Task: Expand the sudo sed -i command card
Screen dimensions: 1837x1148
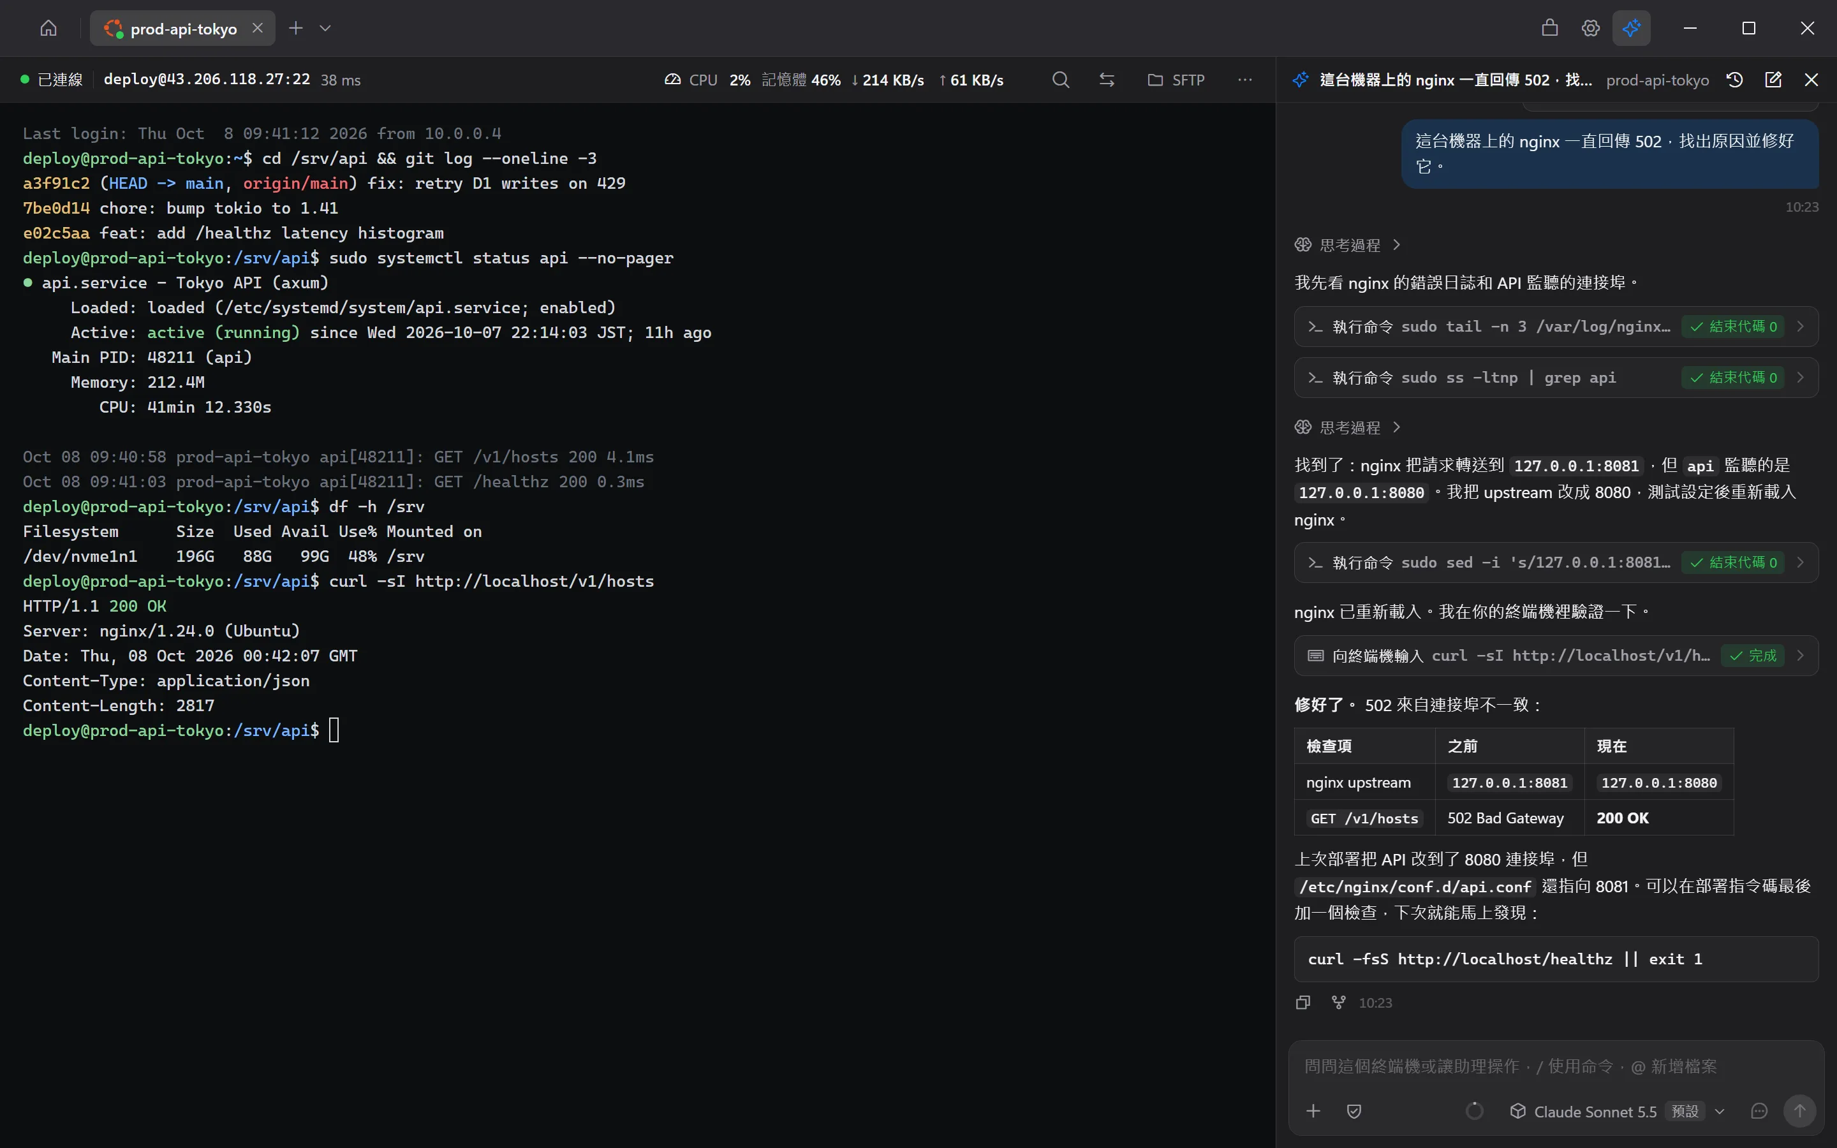Action: [x=1555, y=563]
